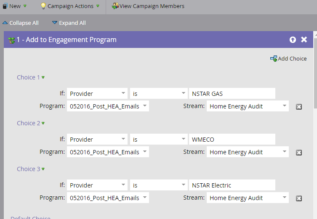Click the move-up arrow icon in the flow step header
317x219 pixels.
[x=293, y=40]
